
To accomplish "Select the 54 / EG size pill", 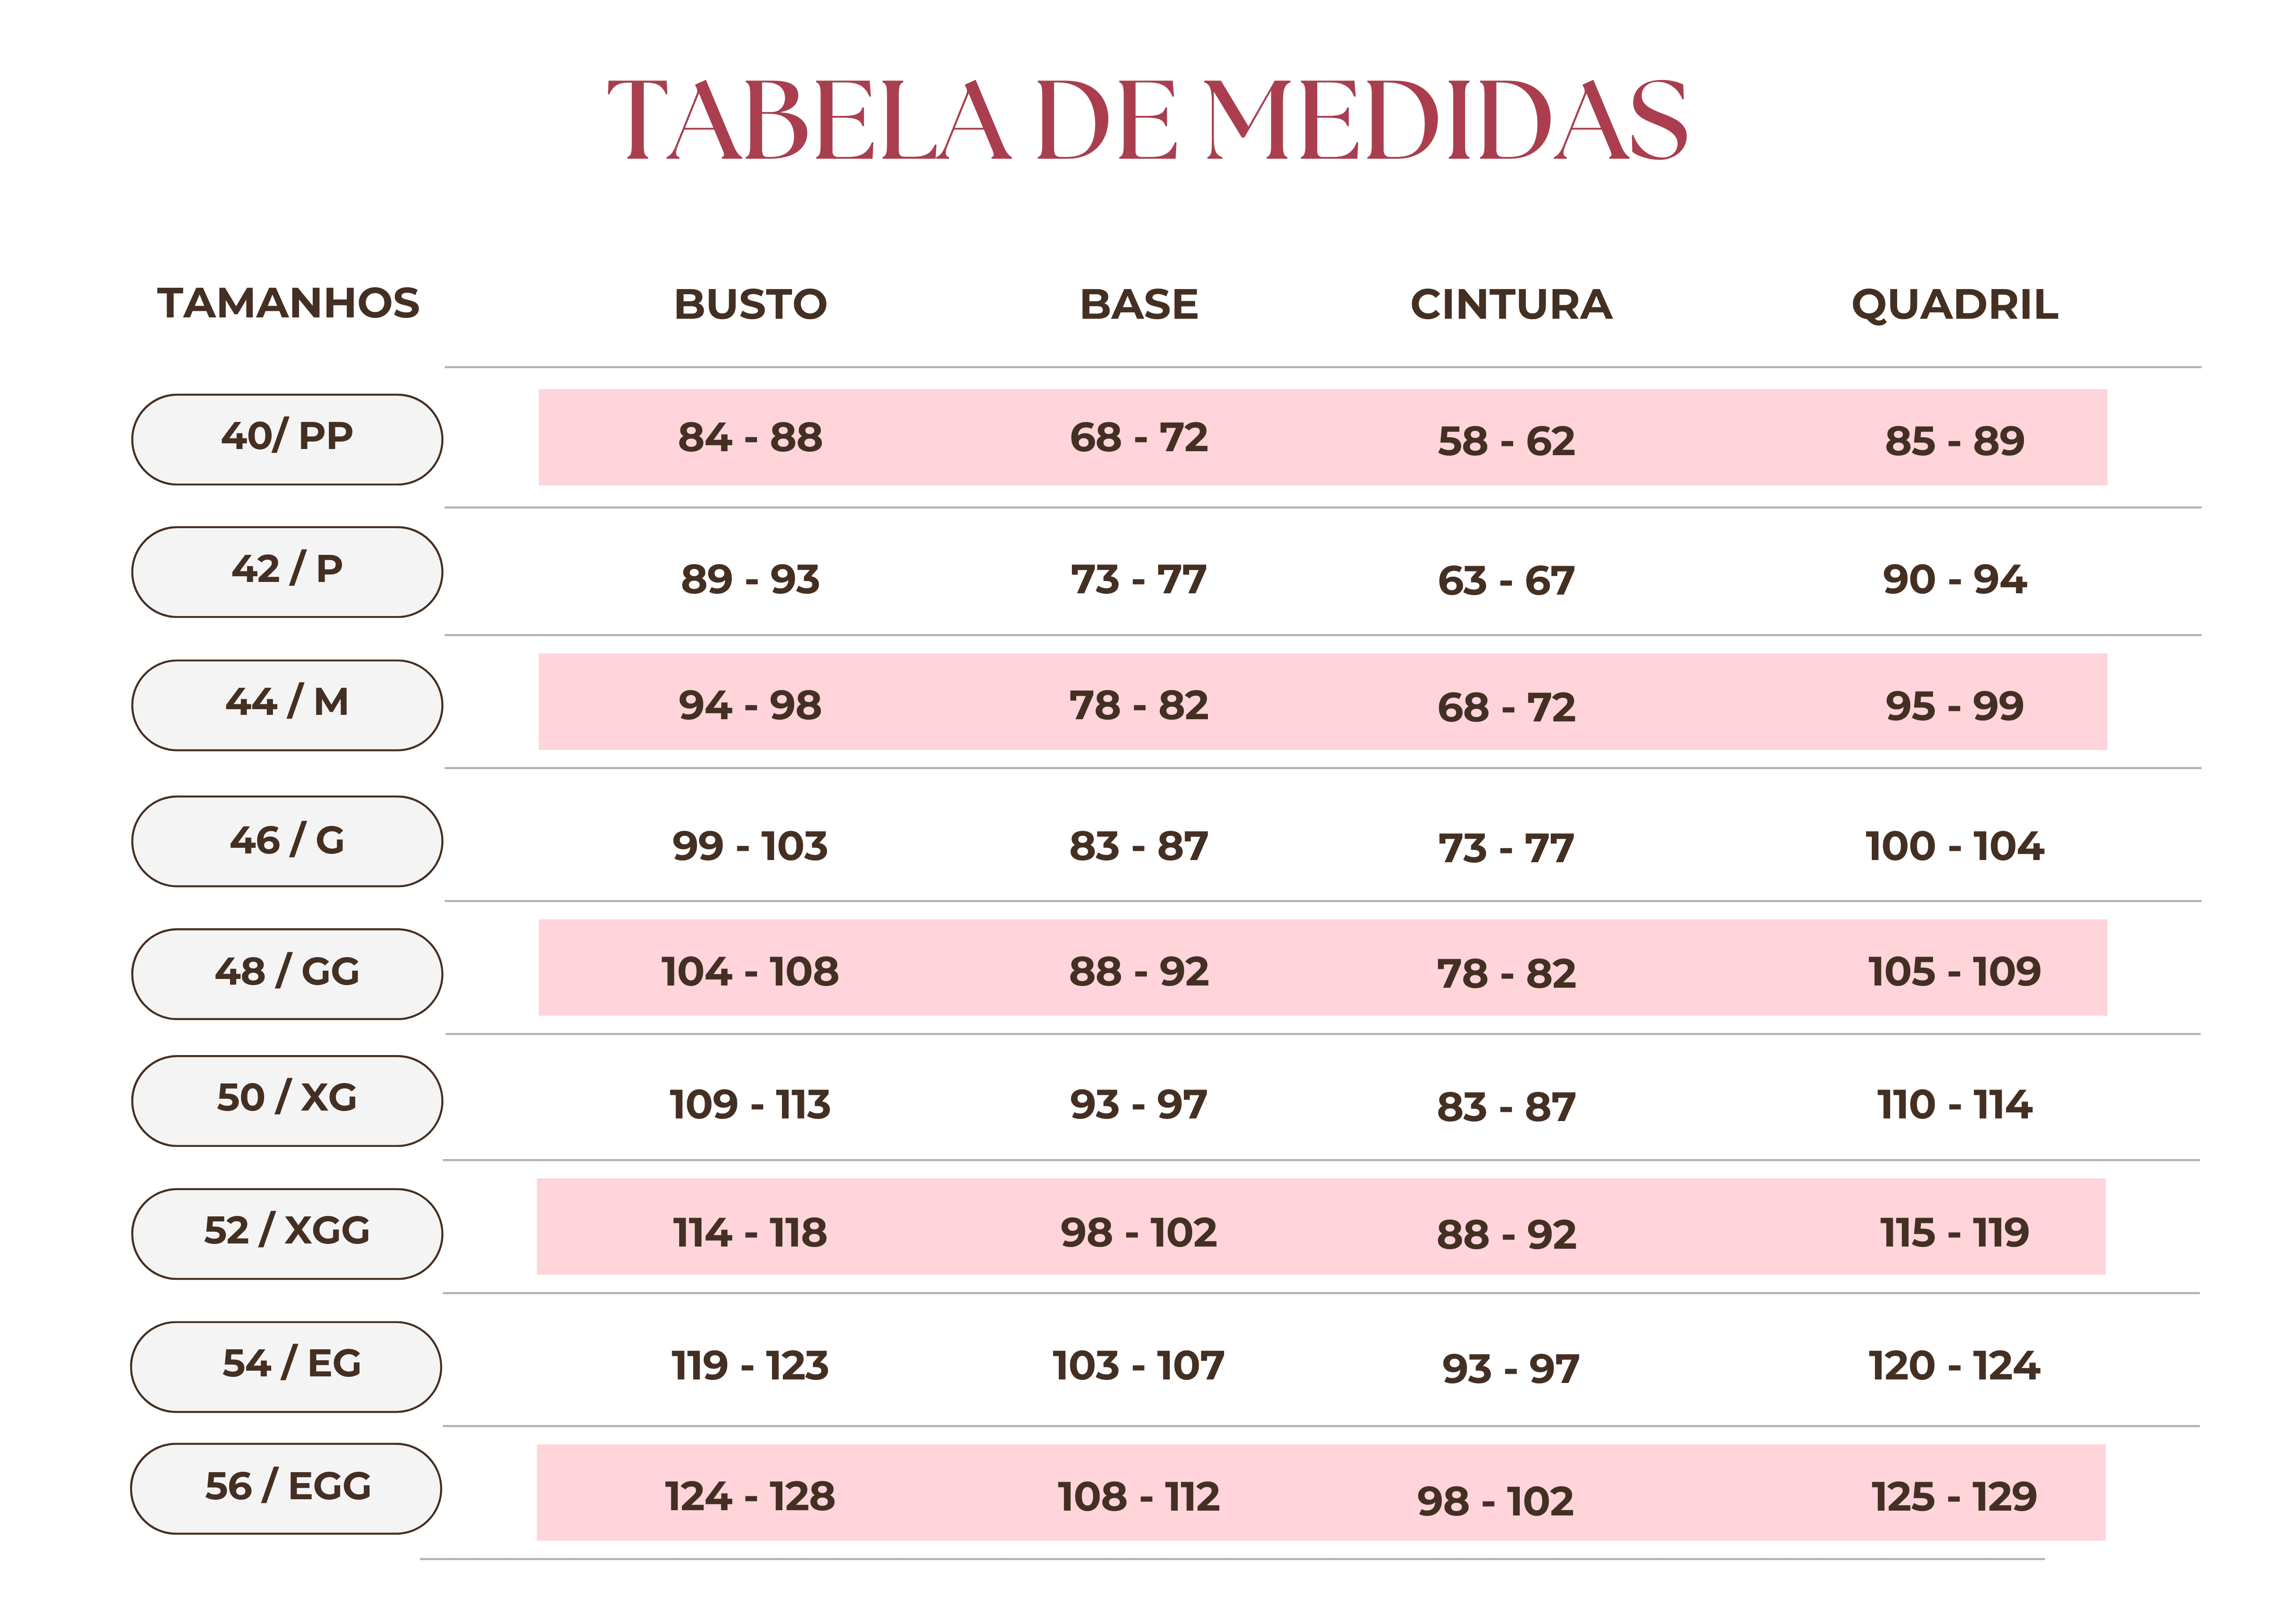I will 287,1366.
